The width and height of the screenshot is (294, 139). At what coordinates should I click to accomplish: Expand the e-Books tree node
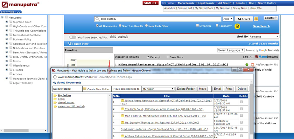[x=7, y=70]
